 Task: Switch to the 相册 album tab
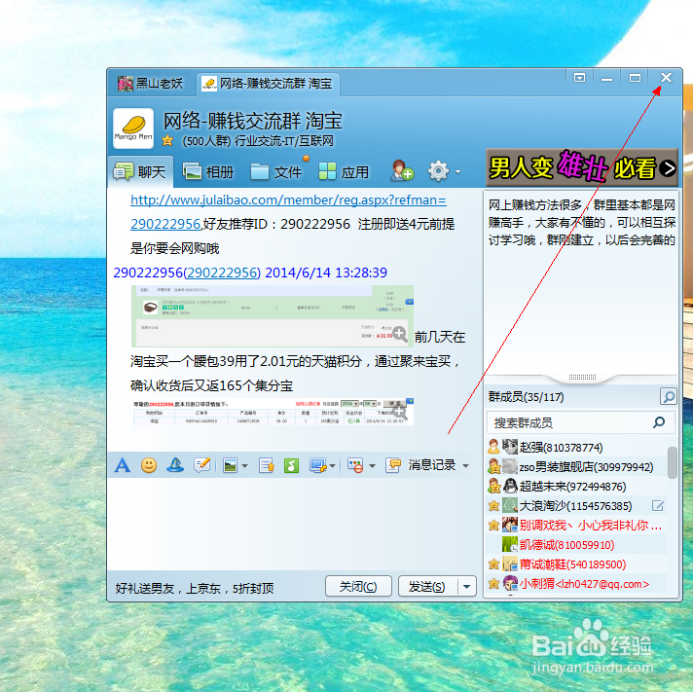[208, 171]
